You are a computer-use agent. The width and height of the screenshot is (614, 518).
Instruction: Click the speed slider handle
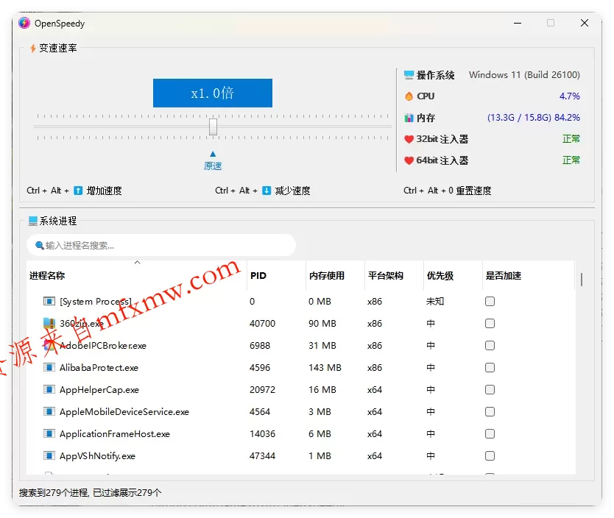click(x=213, y=127)
